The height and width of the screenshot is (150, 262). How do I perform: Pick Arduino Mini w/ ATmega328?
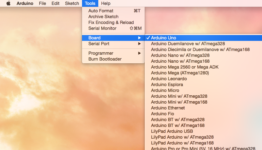click(x=203, y=96)
